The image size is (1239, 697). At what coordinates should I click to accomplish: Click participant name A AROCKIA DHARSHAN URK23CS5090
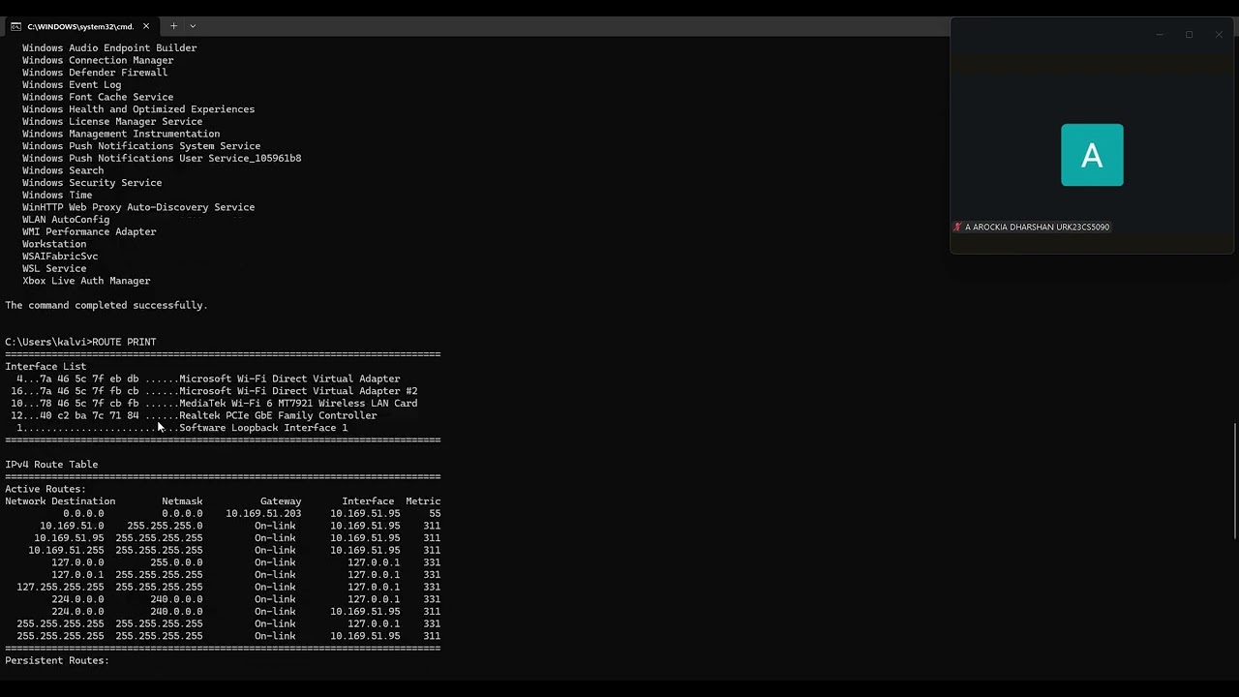pyautogui.click(x=1037, y=227)
